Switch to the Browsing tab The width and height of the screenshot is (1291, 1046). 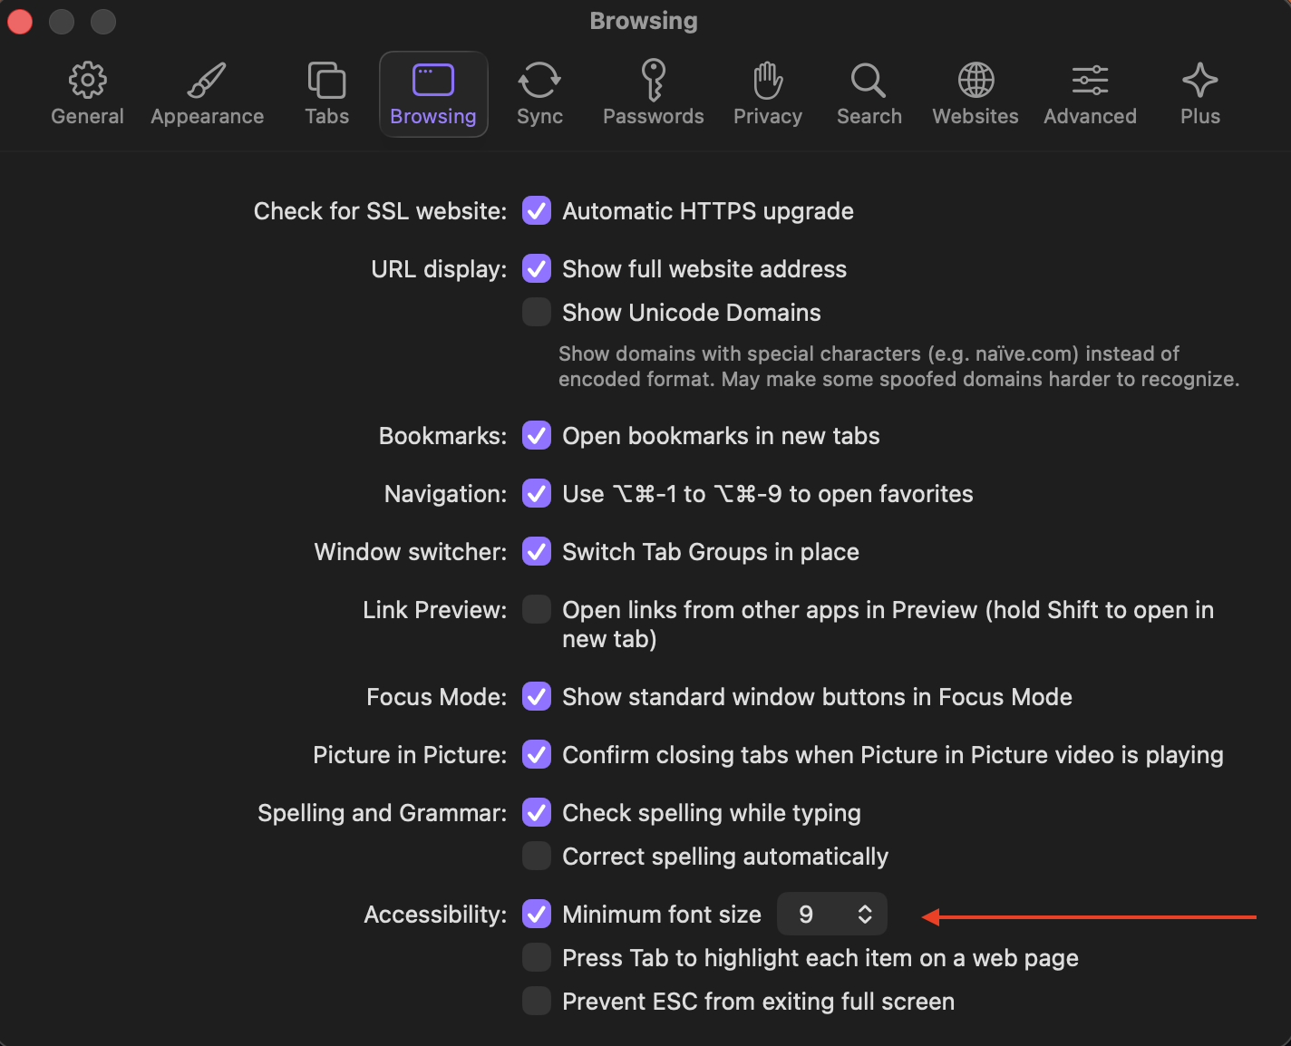click(x=432, y=93)
